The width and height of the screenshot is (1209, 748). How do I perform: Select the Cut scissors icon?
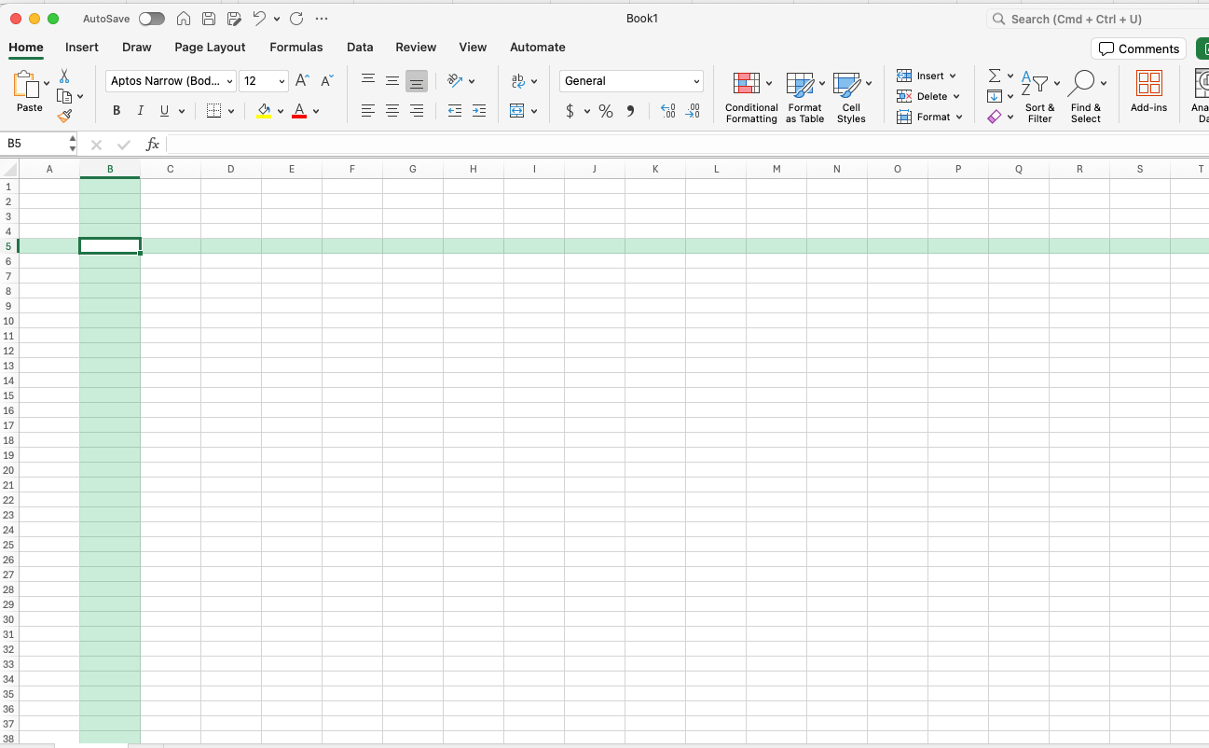point(64,76)
